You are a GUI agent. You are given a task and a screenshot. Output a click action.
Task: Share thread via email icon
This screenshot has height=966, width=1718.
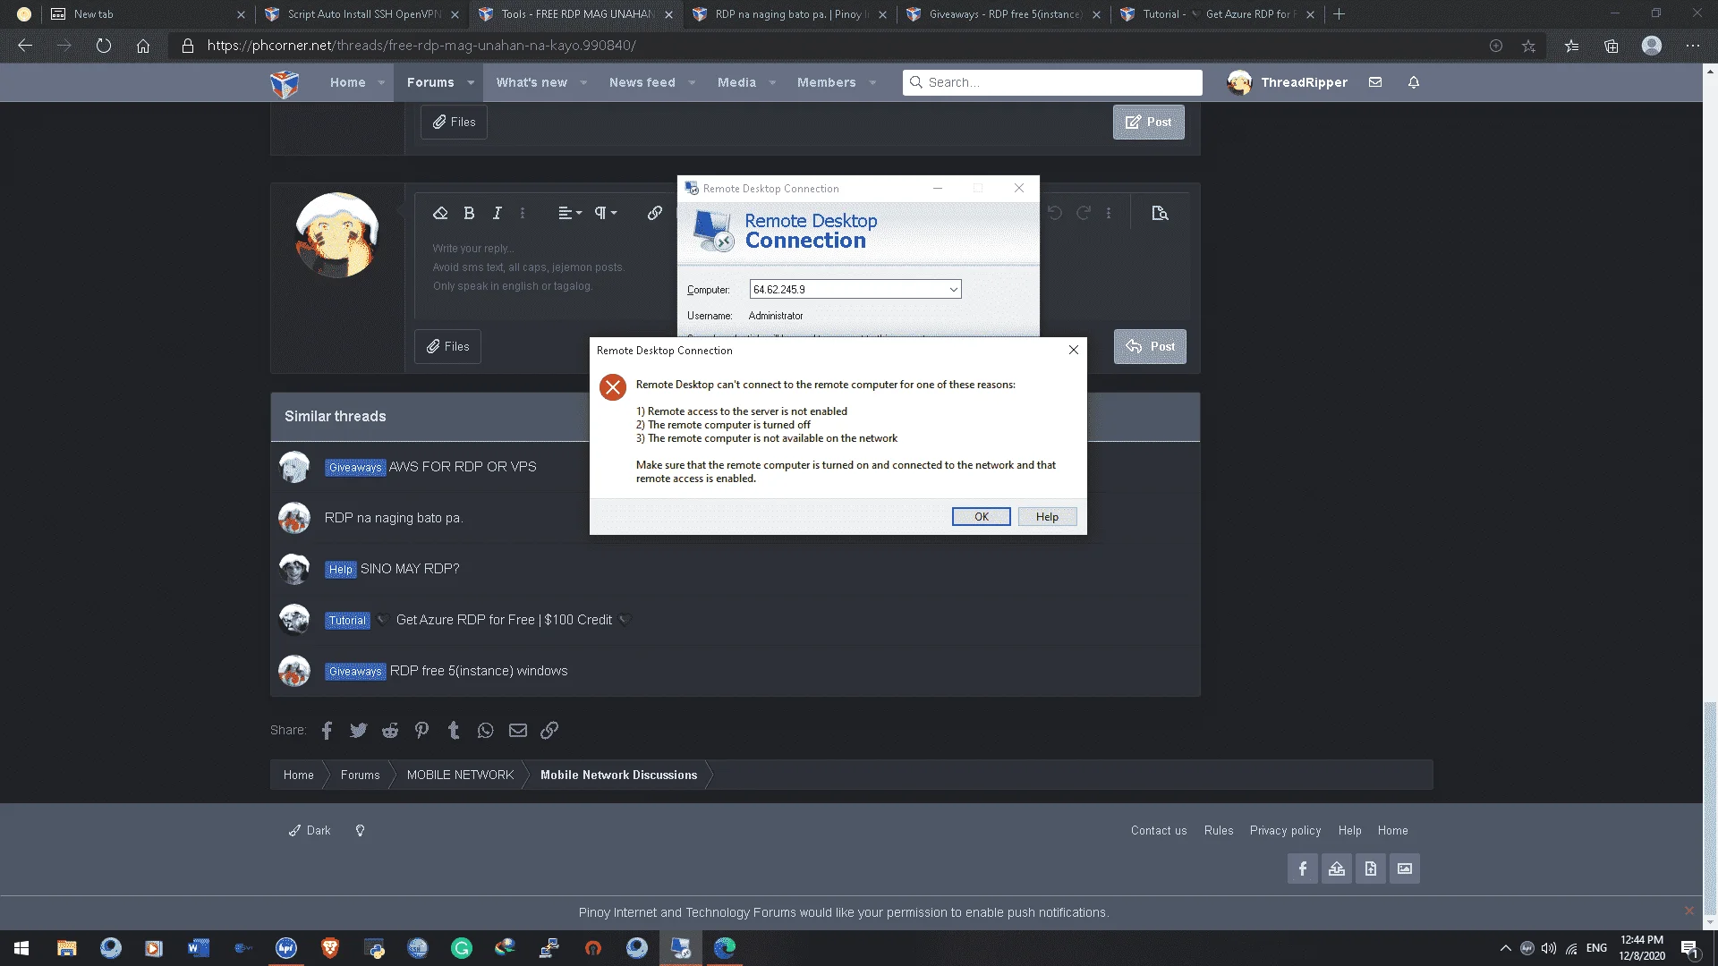pyautogui.click(x=518, y=731)
